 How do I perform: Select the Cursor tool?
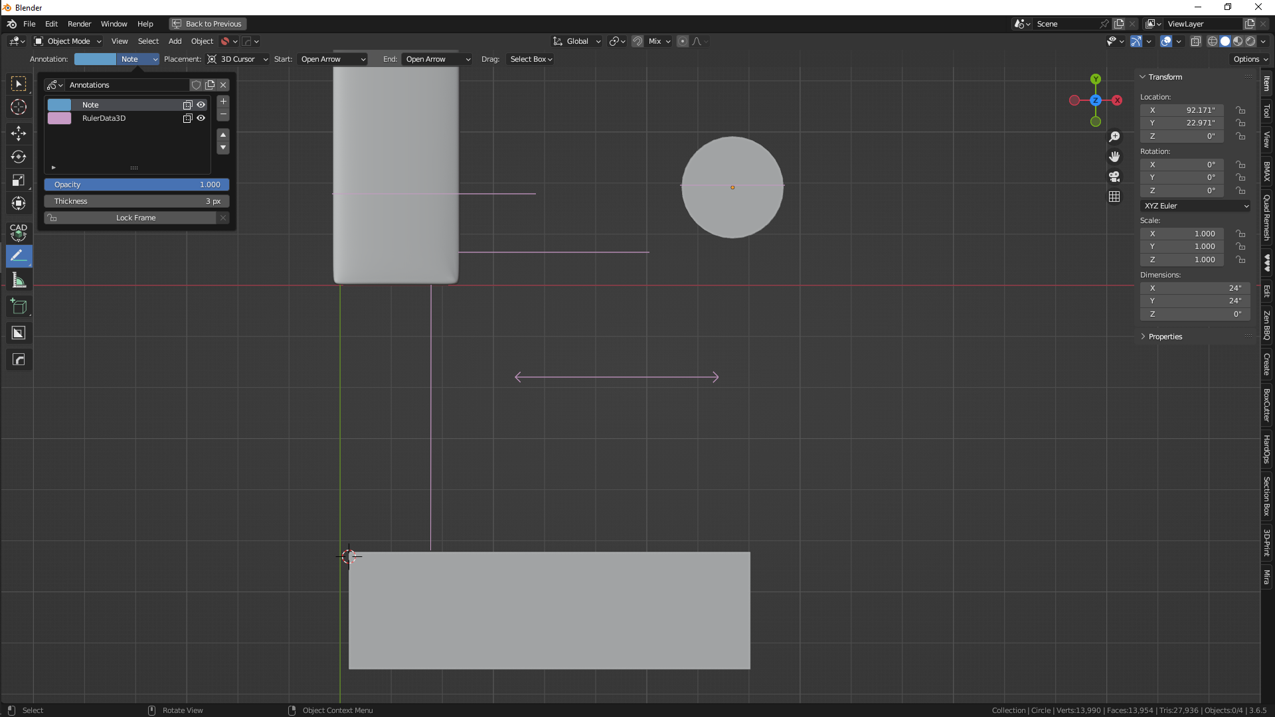click(19, 107)
